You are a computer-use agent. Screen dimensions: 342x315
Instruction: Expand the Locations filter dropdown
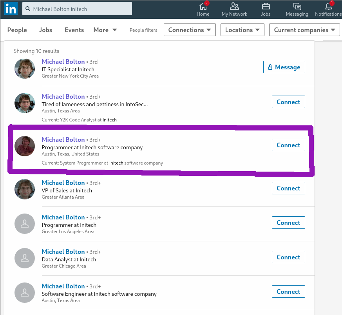pos(242,30)
